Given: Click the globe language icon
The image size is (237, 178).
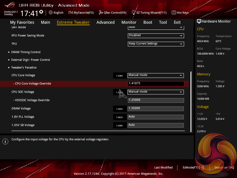Looking at the screenshot, I should tap(51, 12).
